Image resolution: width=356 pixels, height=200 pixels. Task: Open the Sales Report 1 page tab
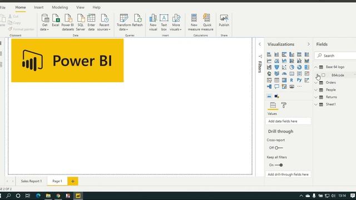click(31, 181)
